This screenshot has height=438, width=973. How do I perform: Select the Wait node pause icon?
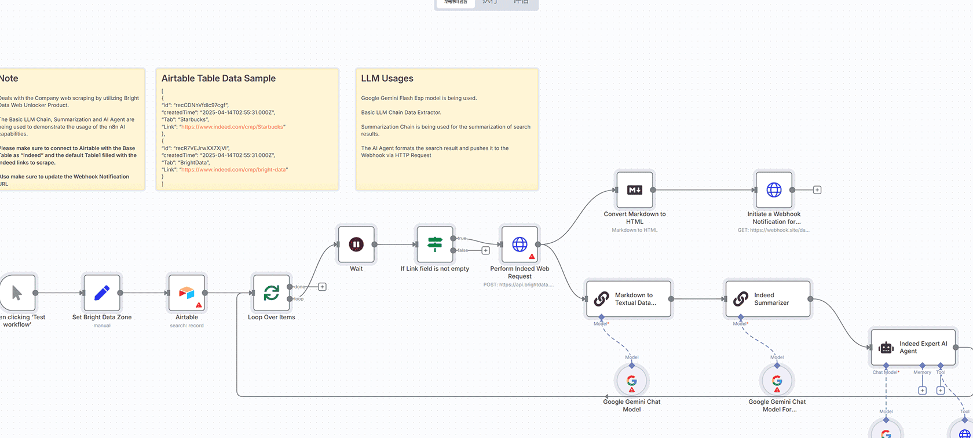356,244
